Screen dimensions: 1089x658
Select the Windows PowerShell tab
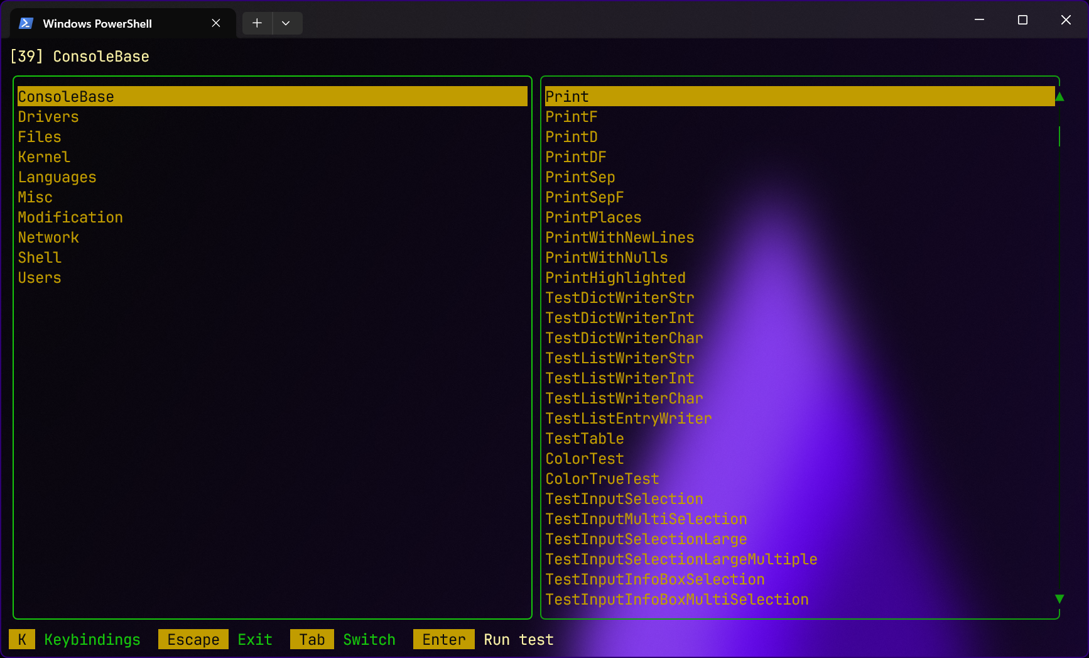pyautogui.click(x=123, y=23)
